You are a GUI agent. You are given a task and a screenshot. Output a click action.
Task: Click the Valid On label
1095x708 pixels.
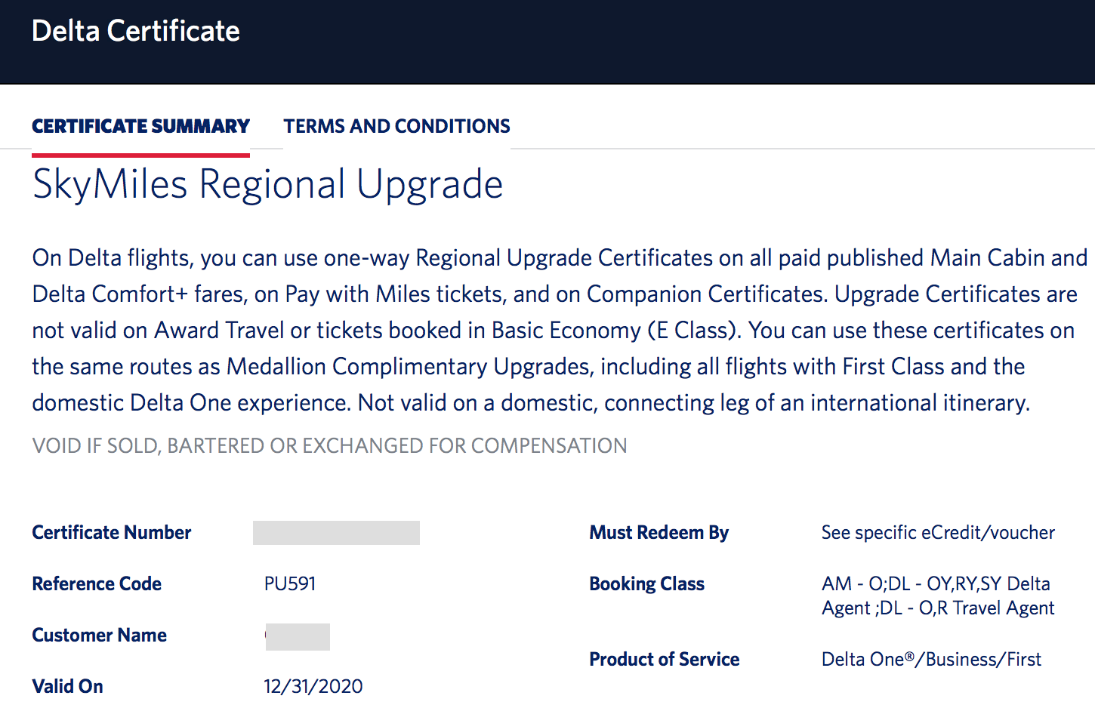[x=67, y=686]
